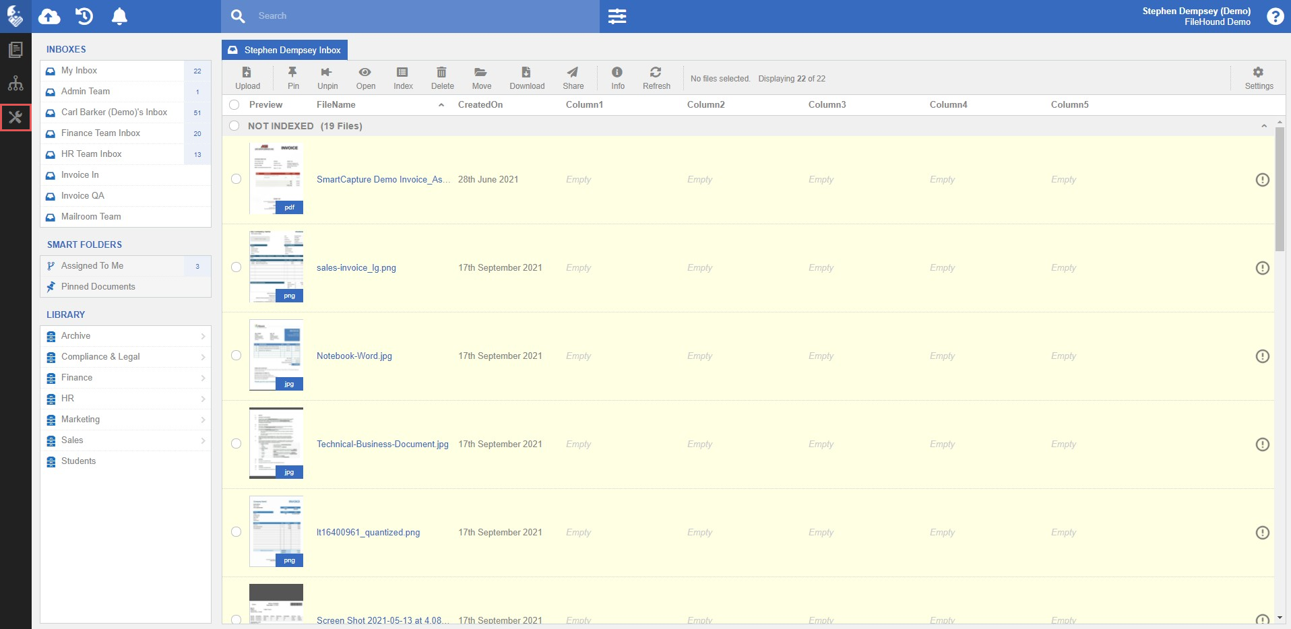Click warning icon for lt16400961_quantized.png row

pos(1263,533)
